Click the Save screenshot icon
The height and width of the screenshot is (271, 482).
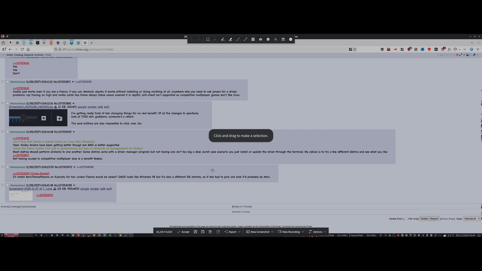click(x=195, y=232)
